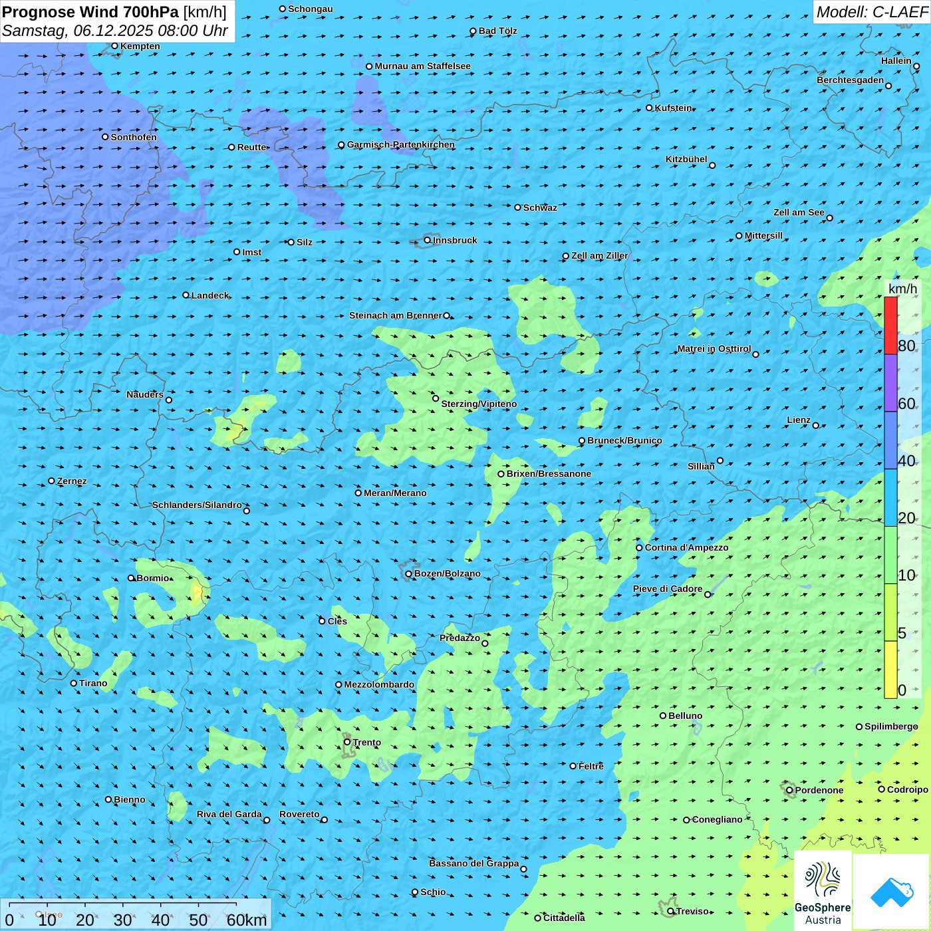
Task: Select the Bozen/Bolzano city marker
Action: coord(409,574)
